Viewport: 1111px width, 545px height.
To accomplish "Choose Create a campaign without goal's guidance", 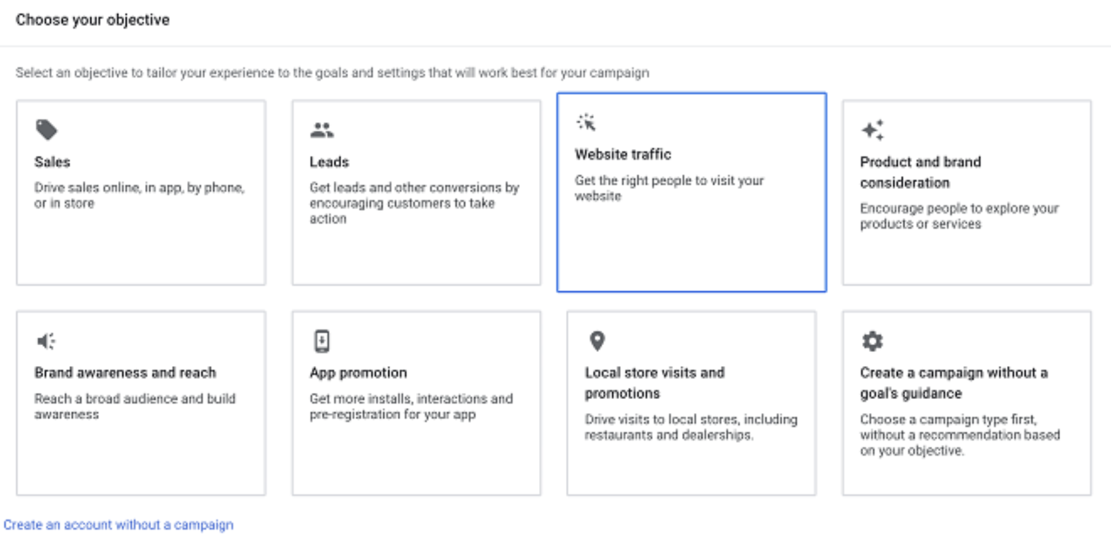I will click(x=954, y=383).
